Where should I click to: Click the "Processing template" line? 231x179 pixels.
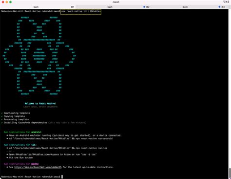(15, 119)
